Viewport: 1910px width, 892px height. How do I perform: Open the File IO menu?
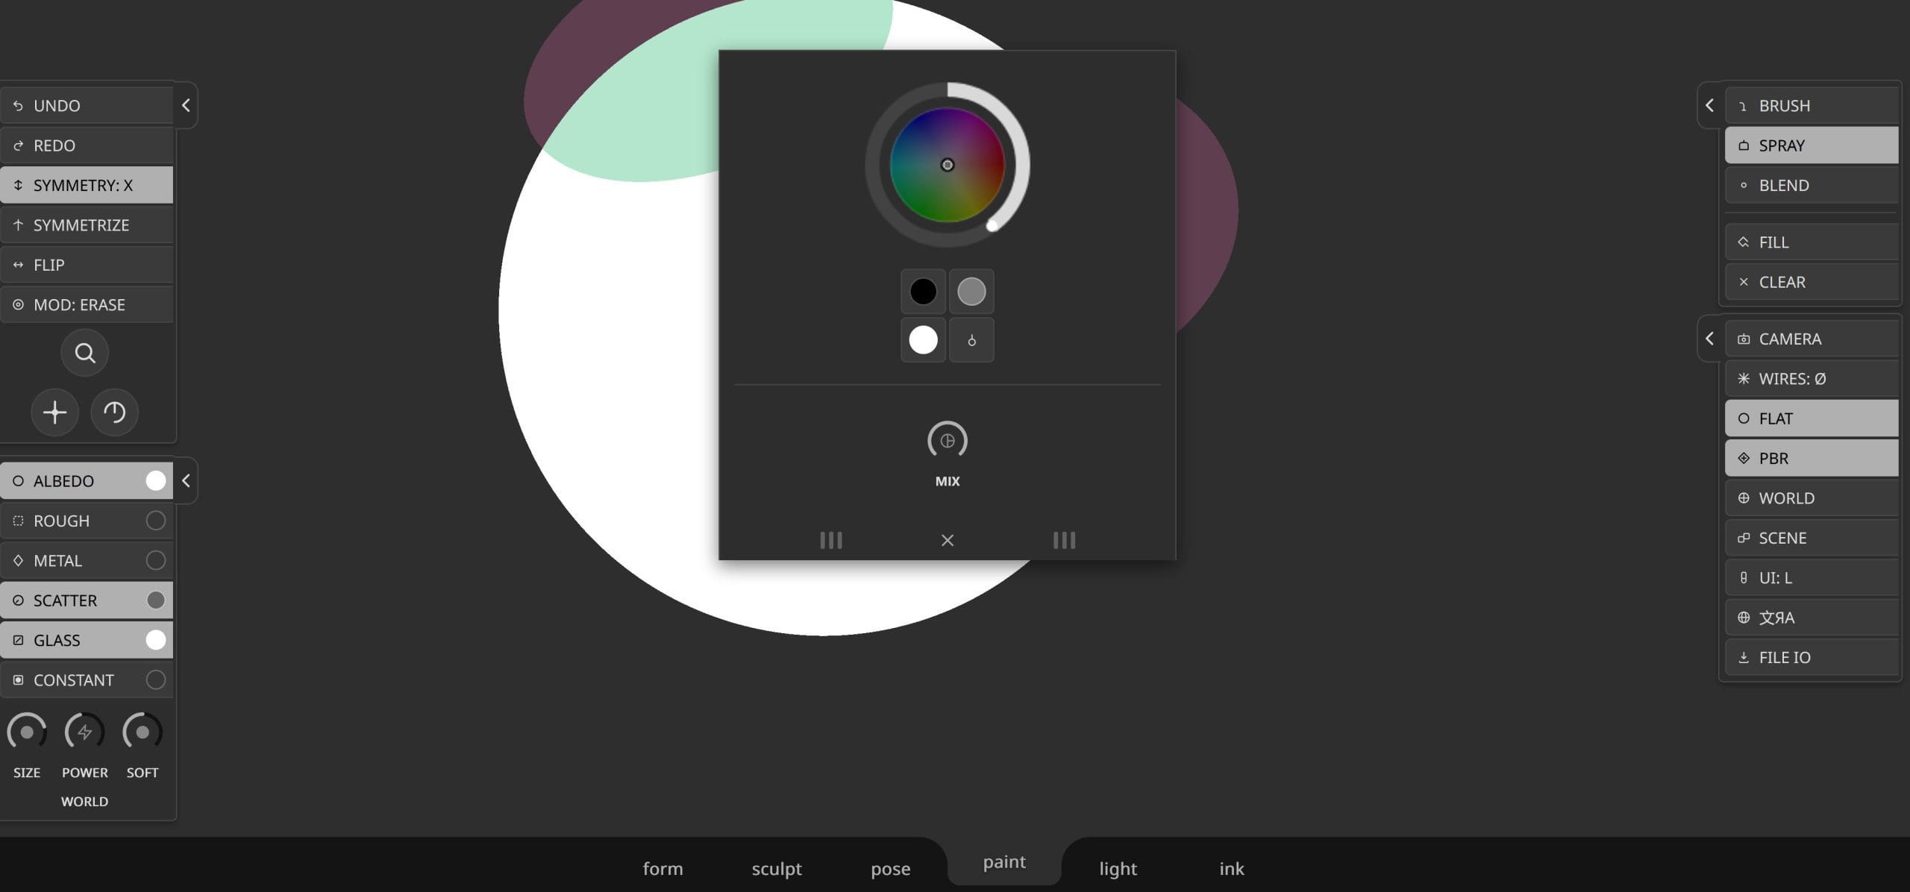pyautogui.click(x=1812, y=657)
